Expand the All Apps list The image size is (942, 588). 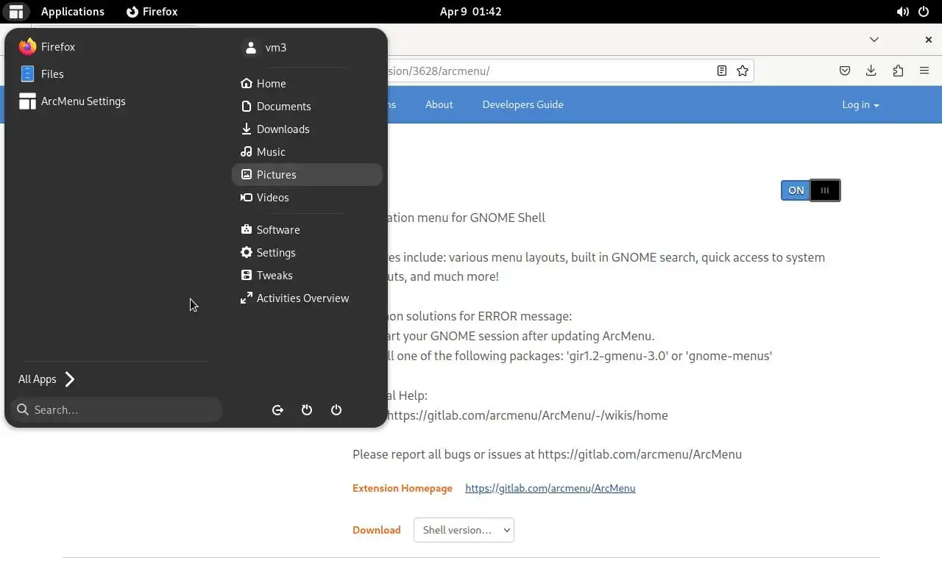tap(47, 379)
